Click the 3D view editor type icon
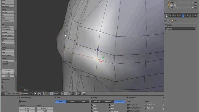 click(x=3, y=94)
